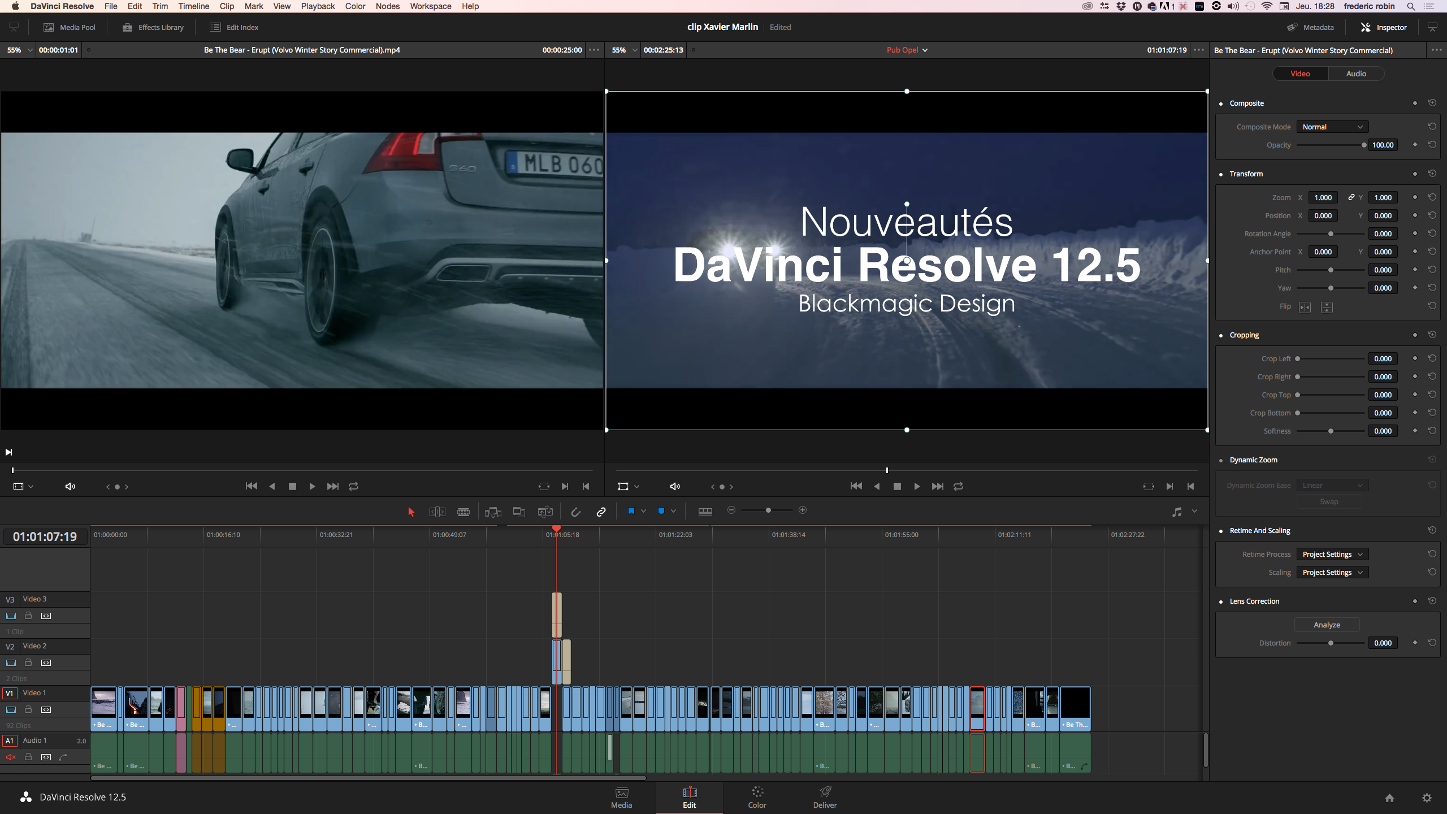
Task: Reset the Opacity value
Action: 1432,145
